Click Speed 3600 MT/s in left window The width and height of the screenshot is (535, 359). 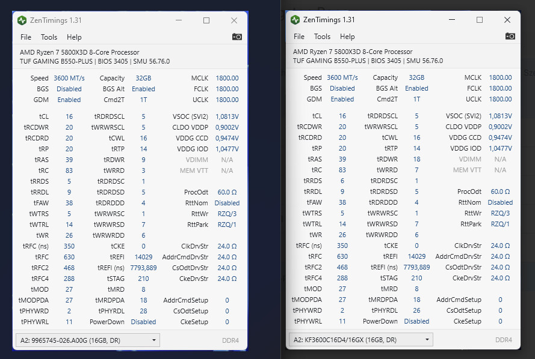click(x=69, y=78)
